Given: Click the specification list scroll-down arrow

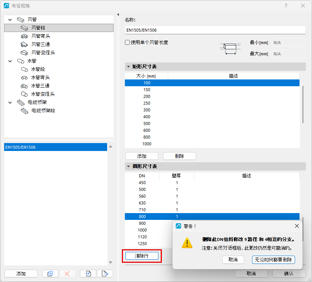Looking at the screenshot, I should point(111,262).
